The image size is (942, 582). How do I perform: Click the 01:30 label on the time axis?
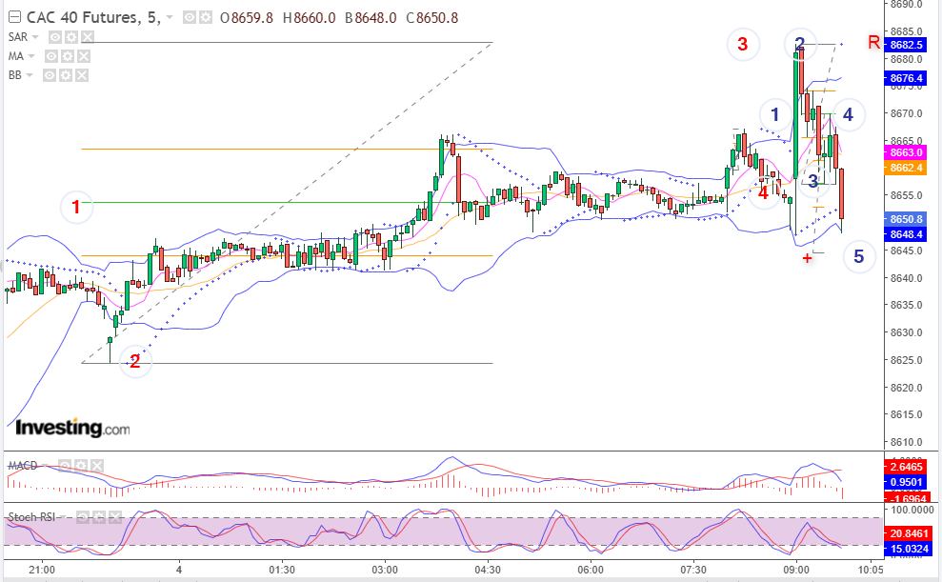pyautogui.click(x=281, y=570)
